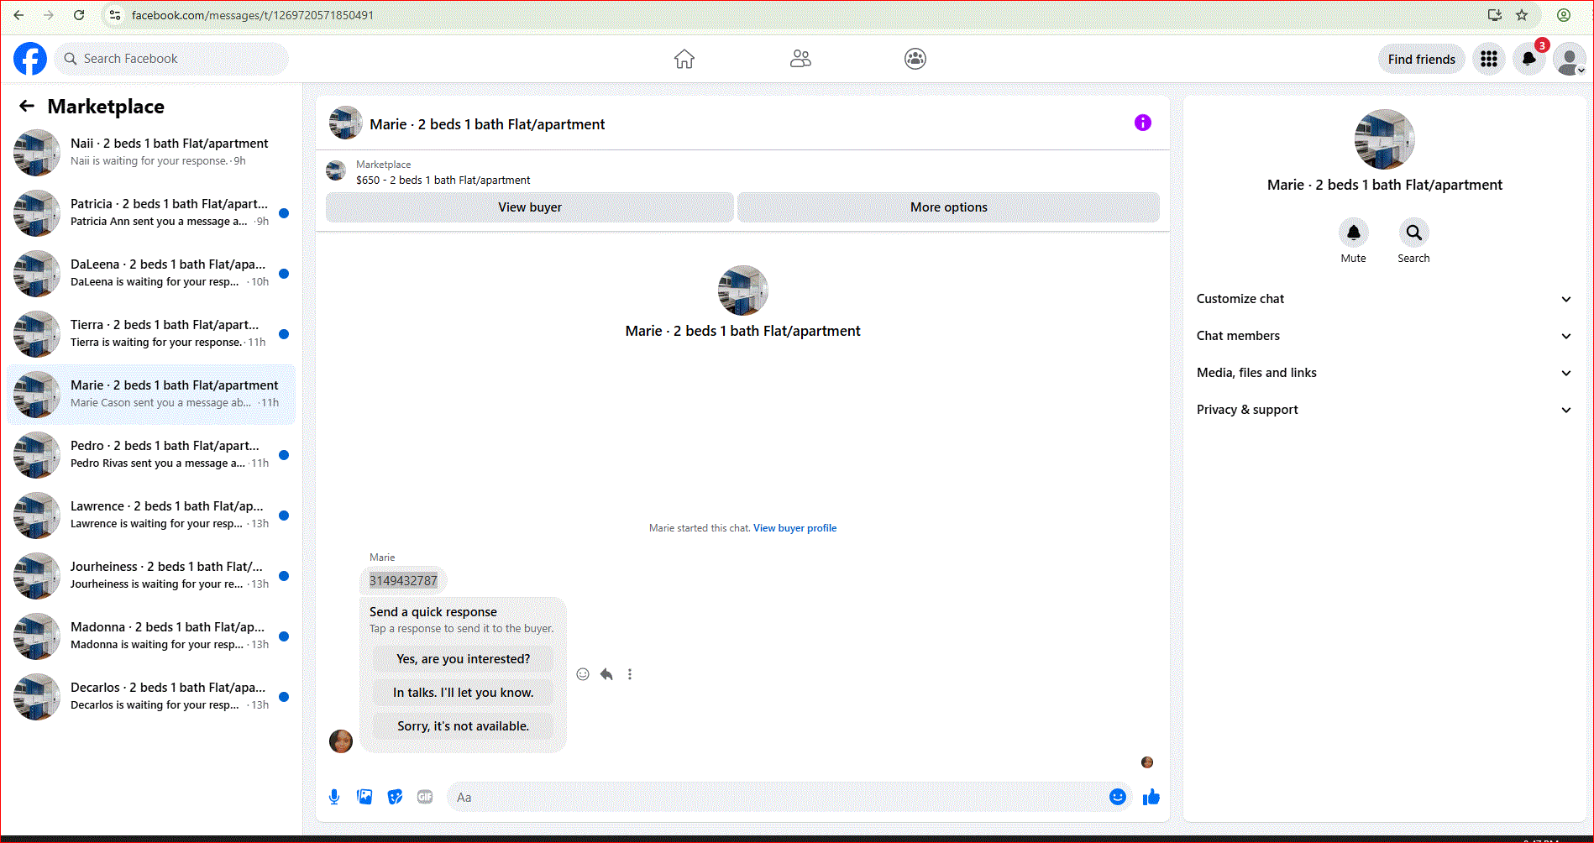Go back in the browser

pos(18,15)
